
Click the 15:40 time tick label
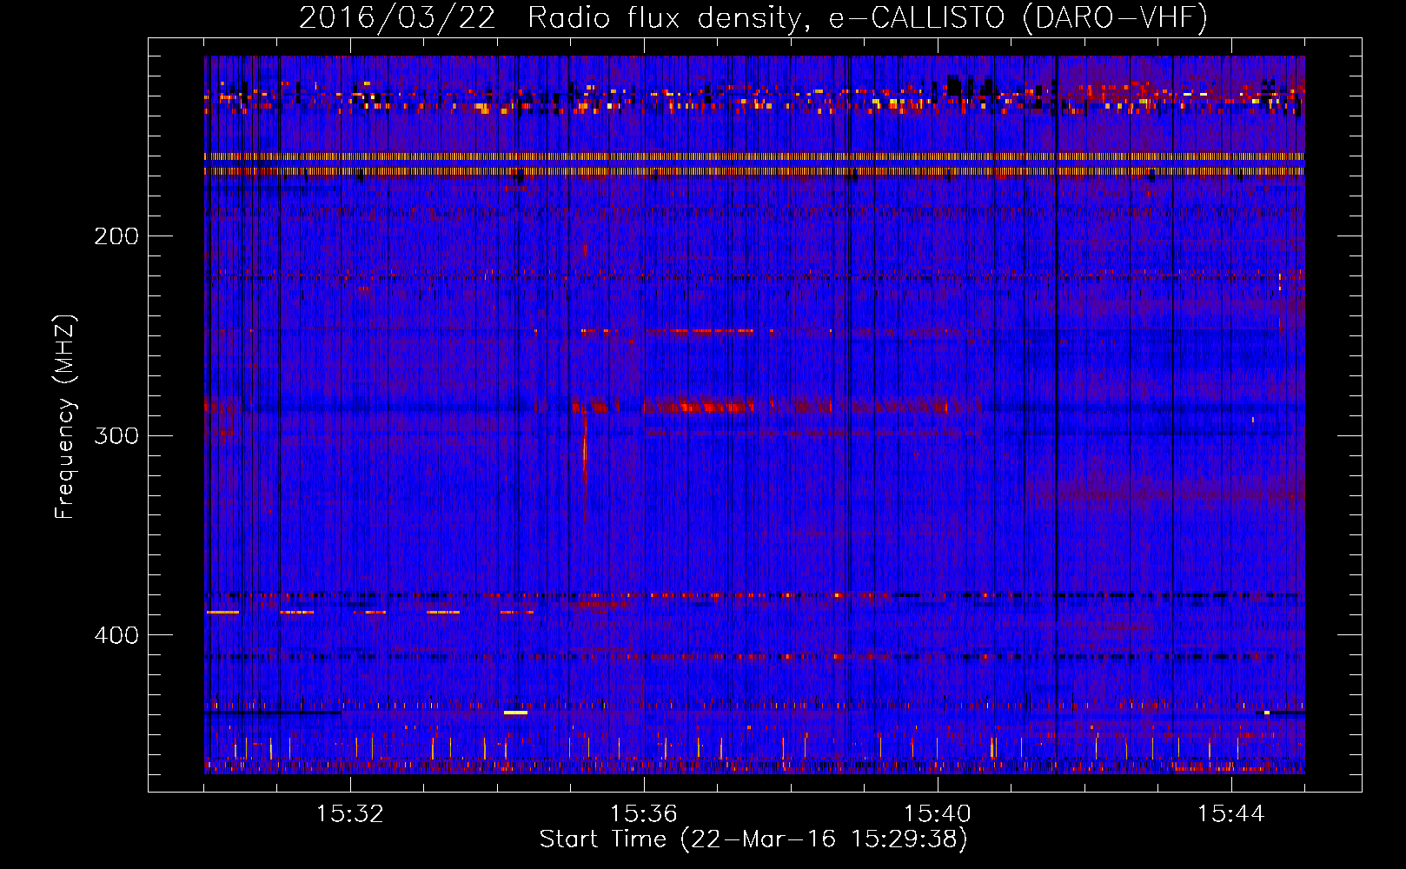pyautogui.click(x=938, y=814)
